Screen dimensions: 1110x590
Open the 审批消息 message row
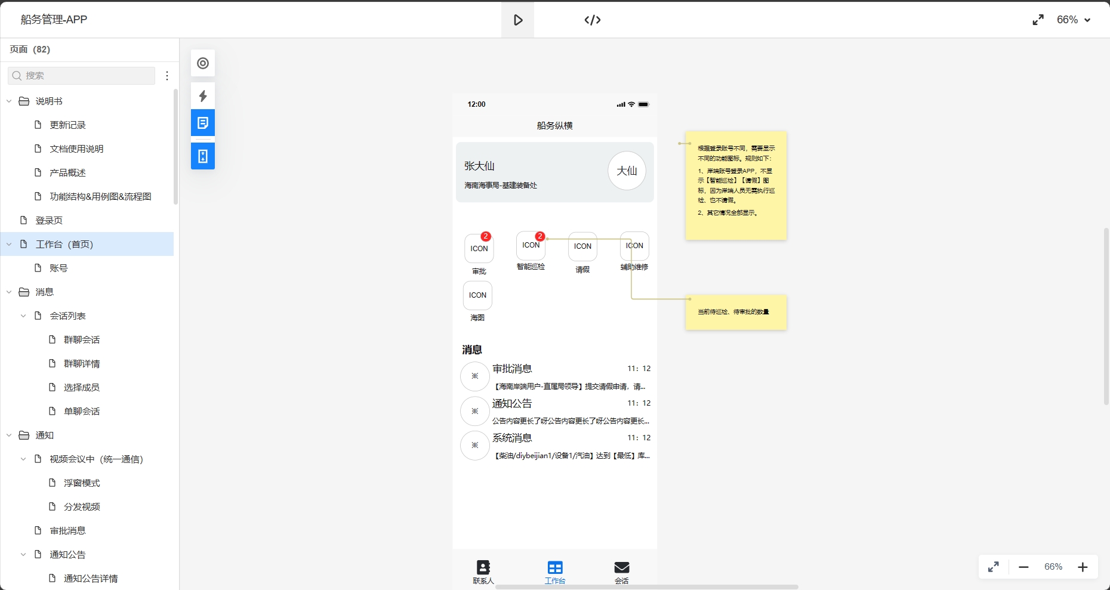555,377
